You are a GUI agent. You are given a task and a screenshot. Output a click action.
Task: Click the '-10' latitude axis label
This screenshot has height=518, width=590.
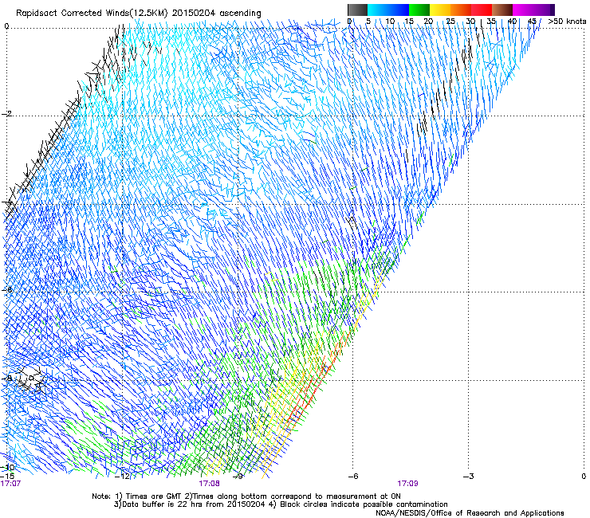pos(8,467)
